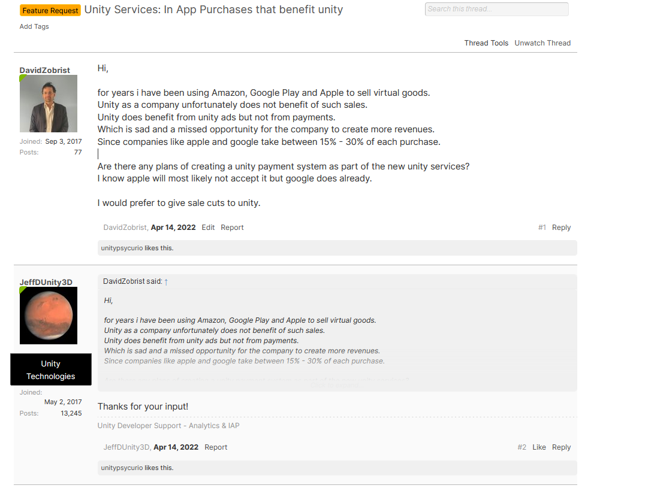Report JeffDUnity3D's reply post
The height and width of the screenshot is (488, 648).
pos(216,447)
